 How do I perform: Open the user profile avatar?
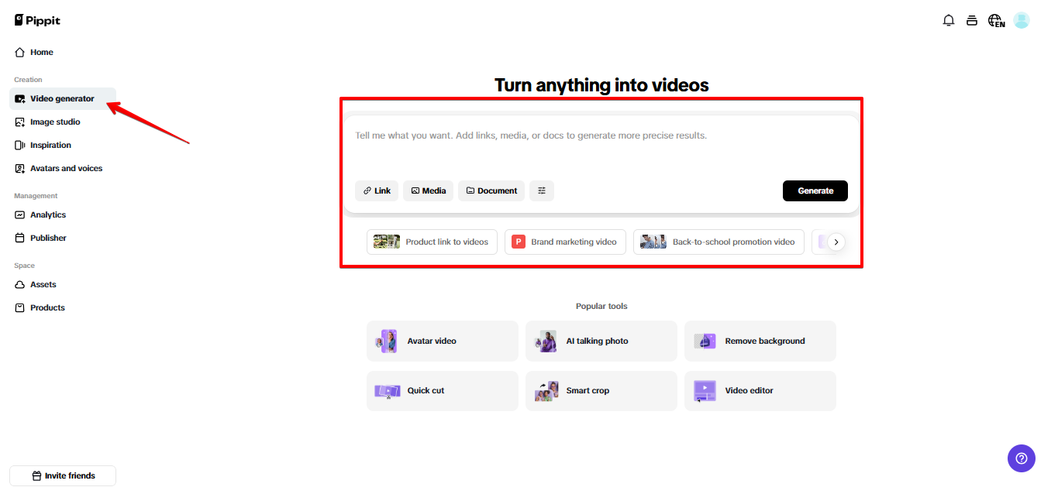click(x=1022, y=20)
